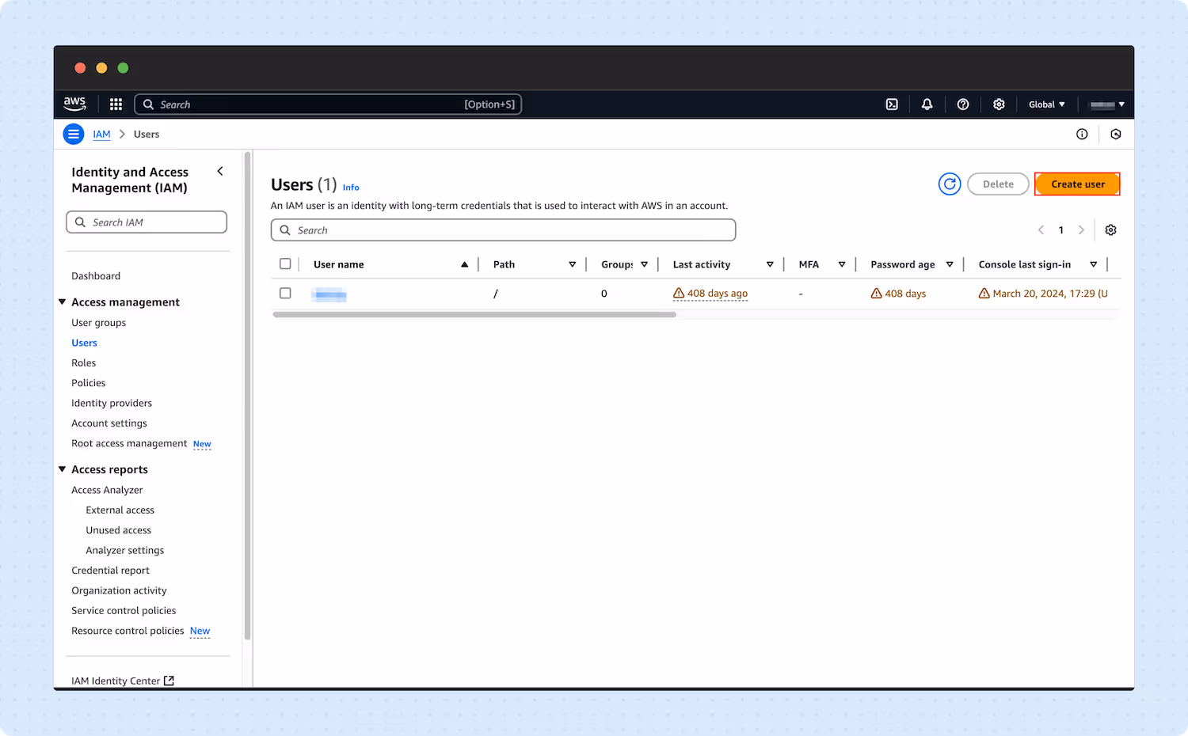Refresh the Users list

pyautogui.click(x=950, y=184)
